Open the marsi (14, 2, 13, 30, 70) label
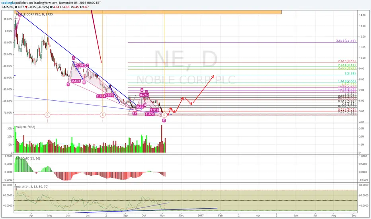 (x=32, y=187)
